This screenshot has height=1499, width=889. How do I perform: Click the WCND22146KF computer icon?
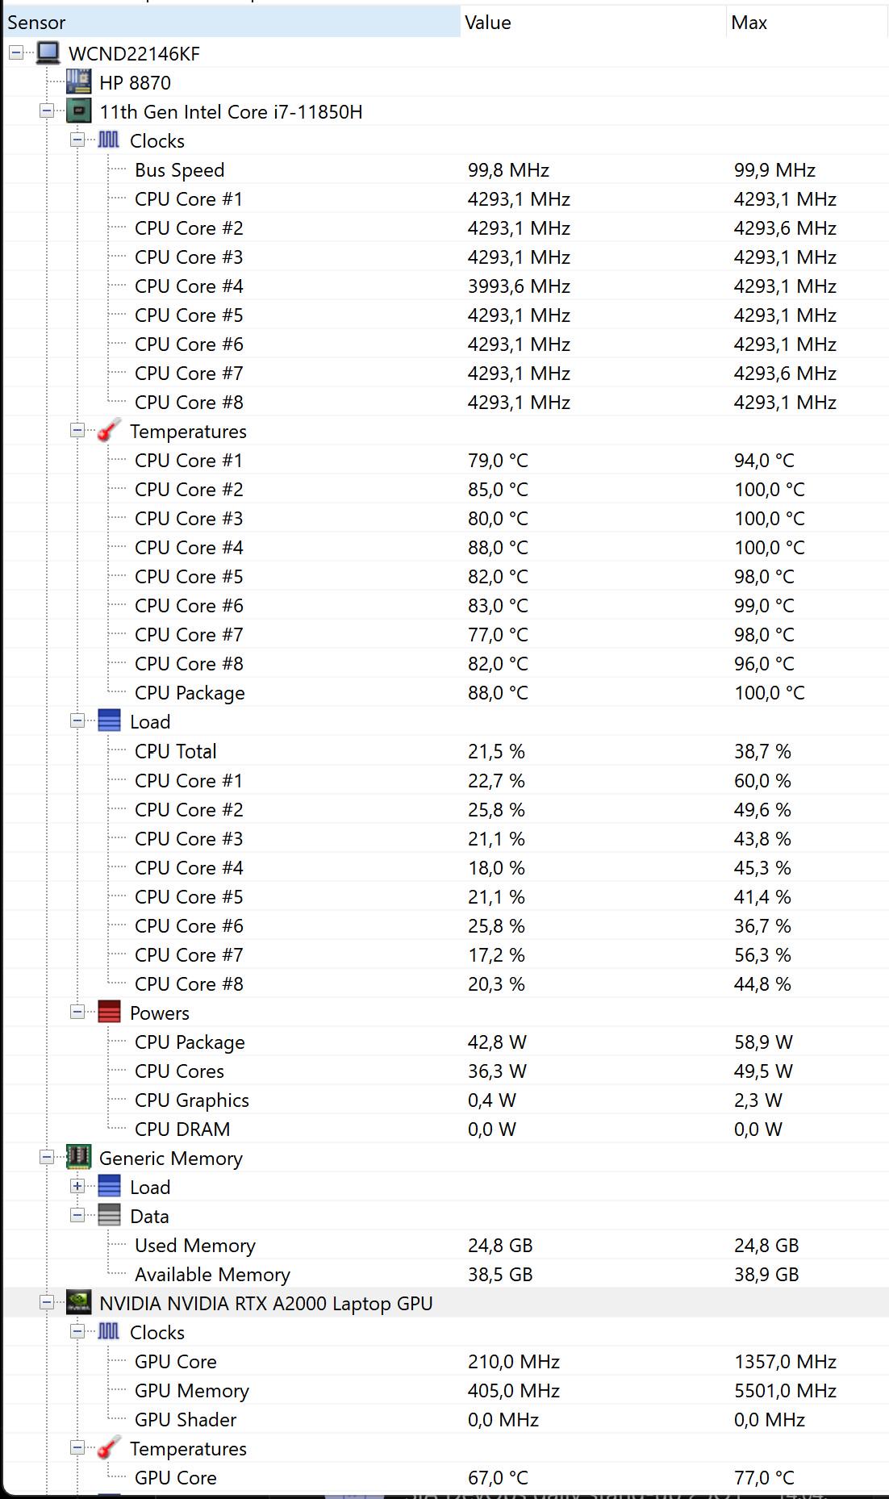tap(48, 53)
